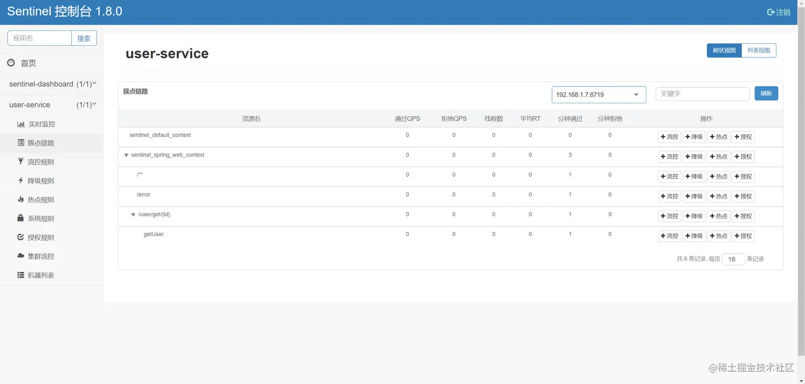Click the 注销 logout link

tap(783, 12)
